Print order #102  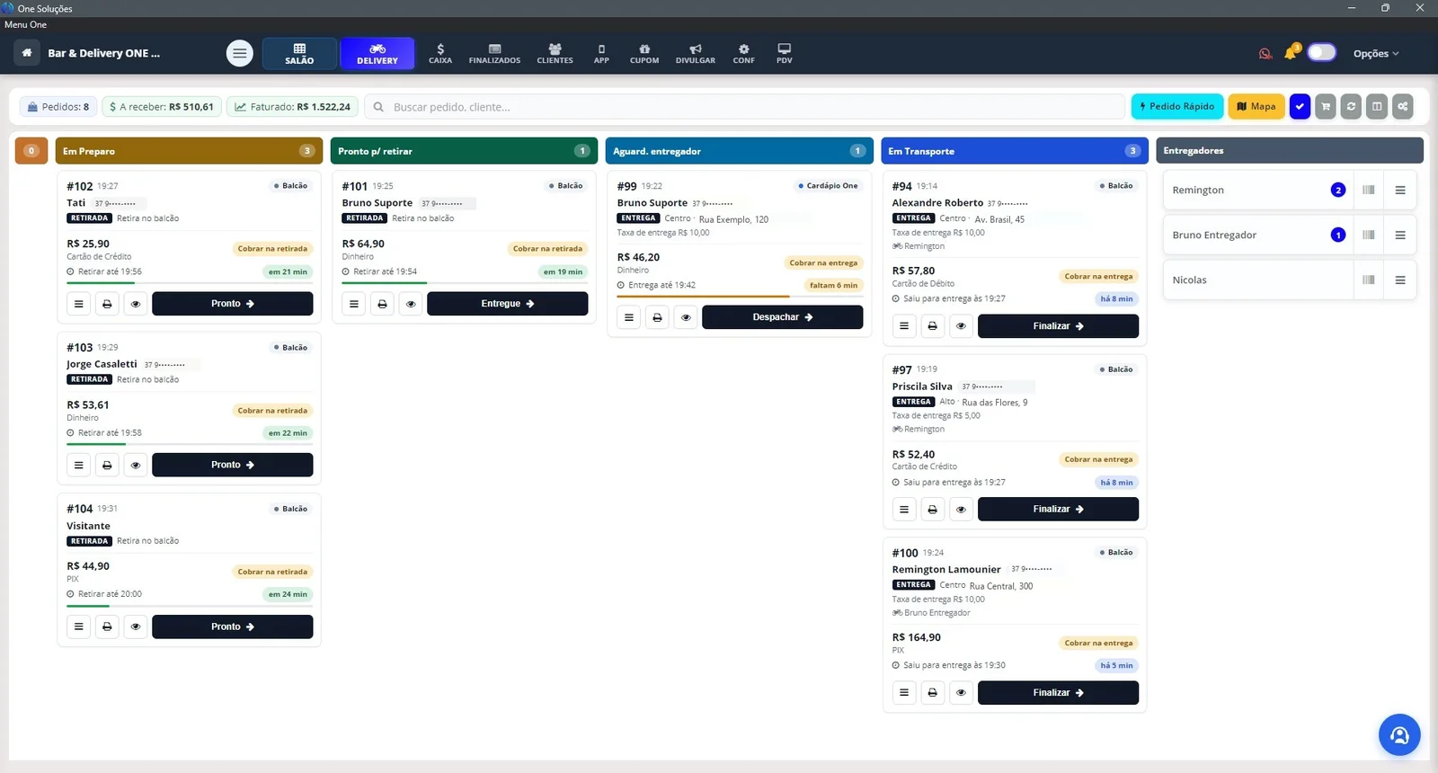click(x=107, y=304)
